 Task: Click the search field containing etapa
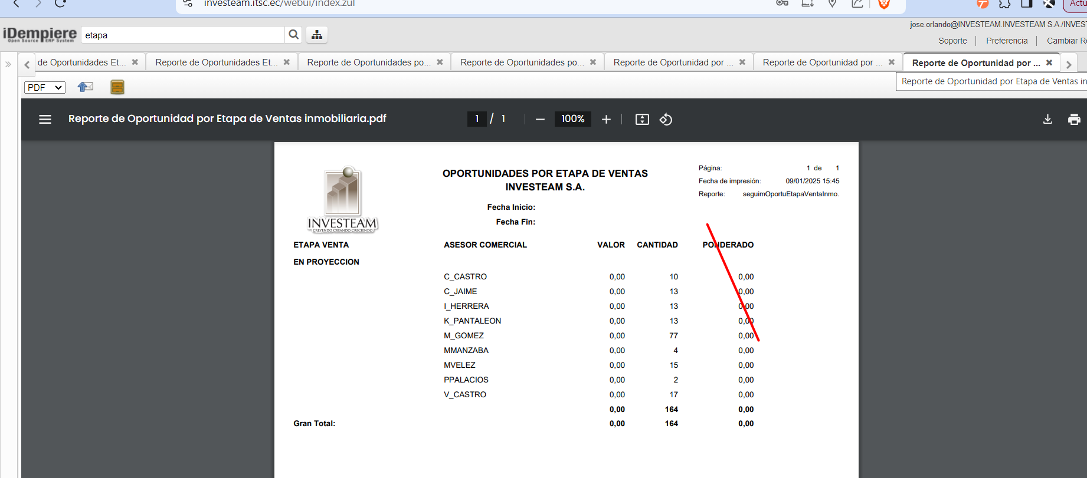[x=183, y=35]
